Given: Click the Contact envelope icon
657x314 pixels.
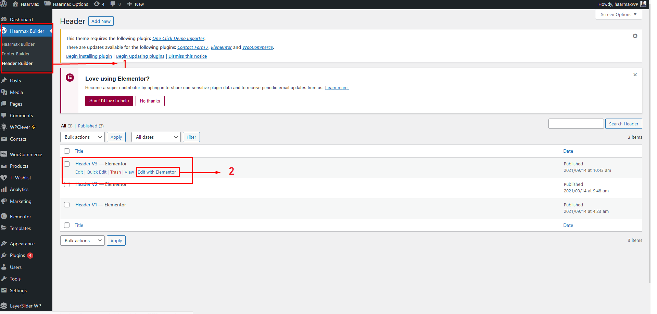Looking at the screenshot, I should pyautogui.click(x=4, y=139).
